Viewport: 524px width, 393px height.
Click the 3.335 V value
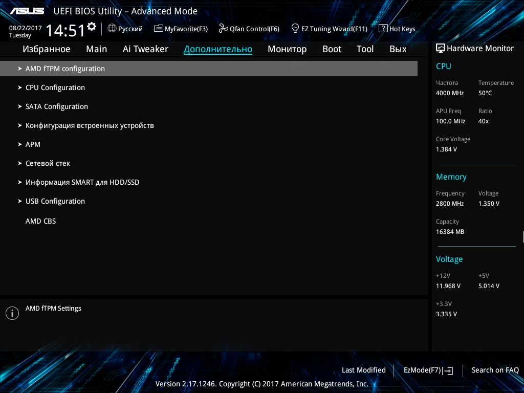click(x=446, y=314)
